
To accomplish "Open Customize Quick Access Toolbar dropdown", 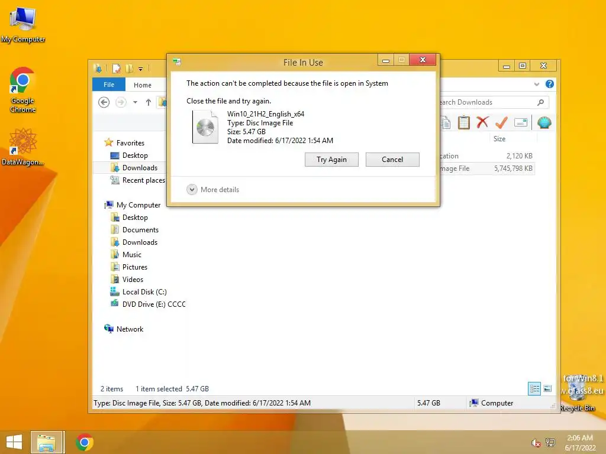I will click(140, 69).
